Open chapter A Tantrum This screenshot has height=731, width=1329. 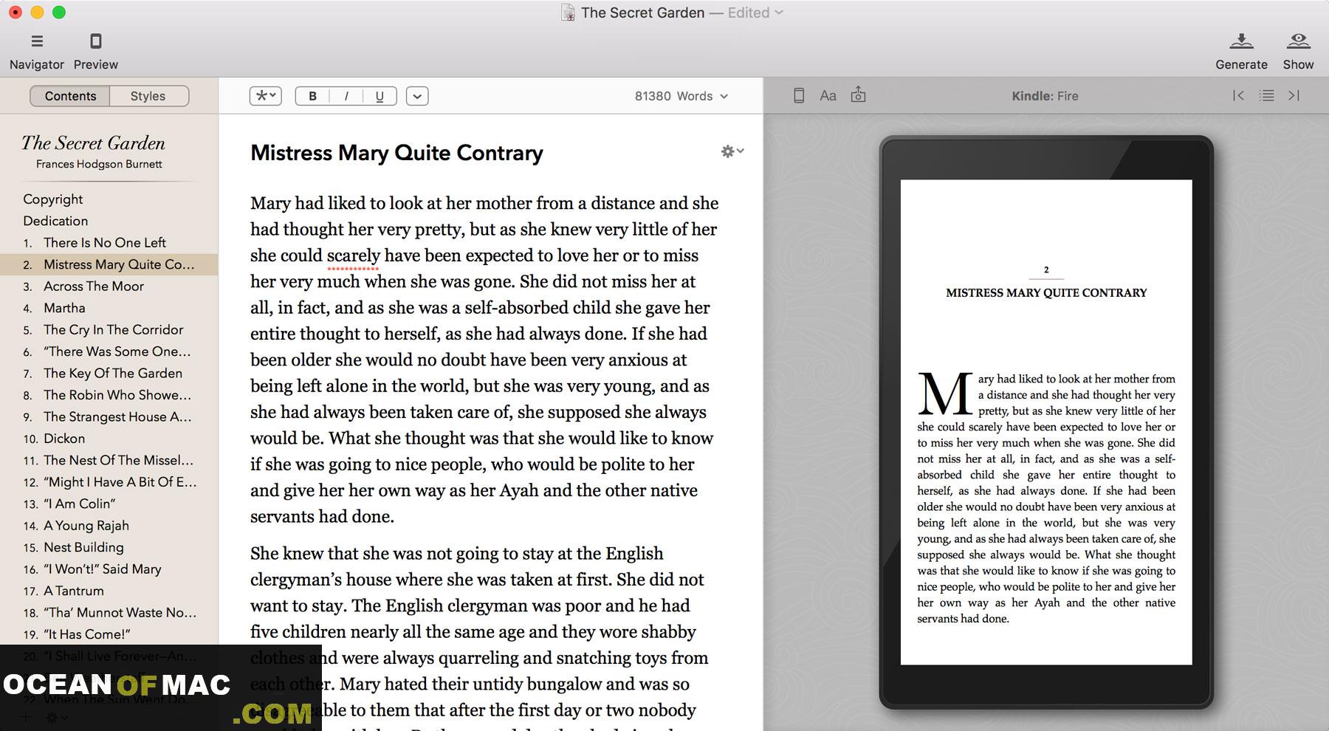109,591
